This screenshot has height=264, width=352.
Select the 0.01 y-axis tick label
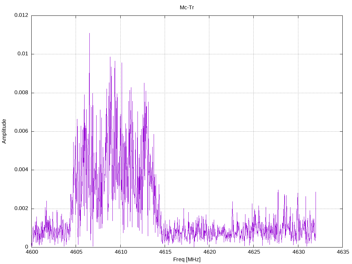click(x=23, y=54)
